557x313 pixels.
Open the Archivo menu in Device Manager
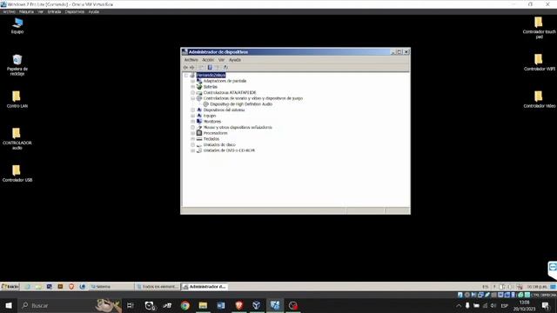coord(191,60)
